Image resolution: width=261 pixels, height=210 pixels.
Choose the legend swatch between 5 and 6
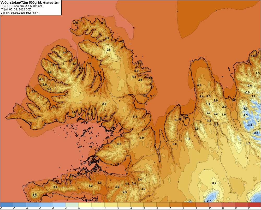[150, 205]
